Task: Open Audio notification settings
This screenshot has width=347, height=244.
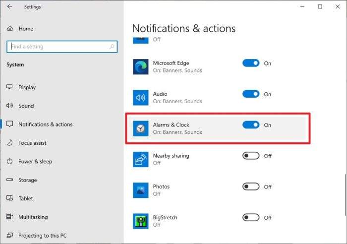Action: click(x=218, y=97)
